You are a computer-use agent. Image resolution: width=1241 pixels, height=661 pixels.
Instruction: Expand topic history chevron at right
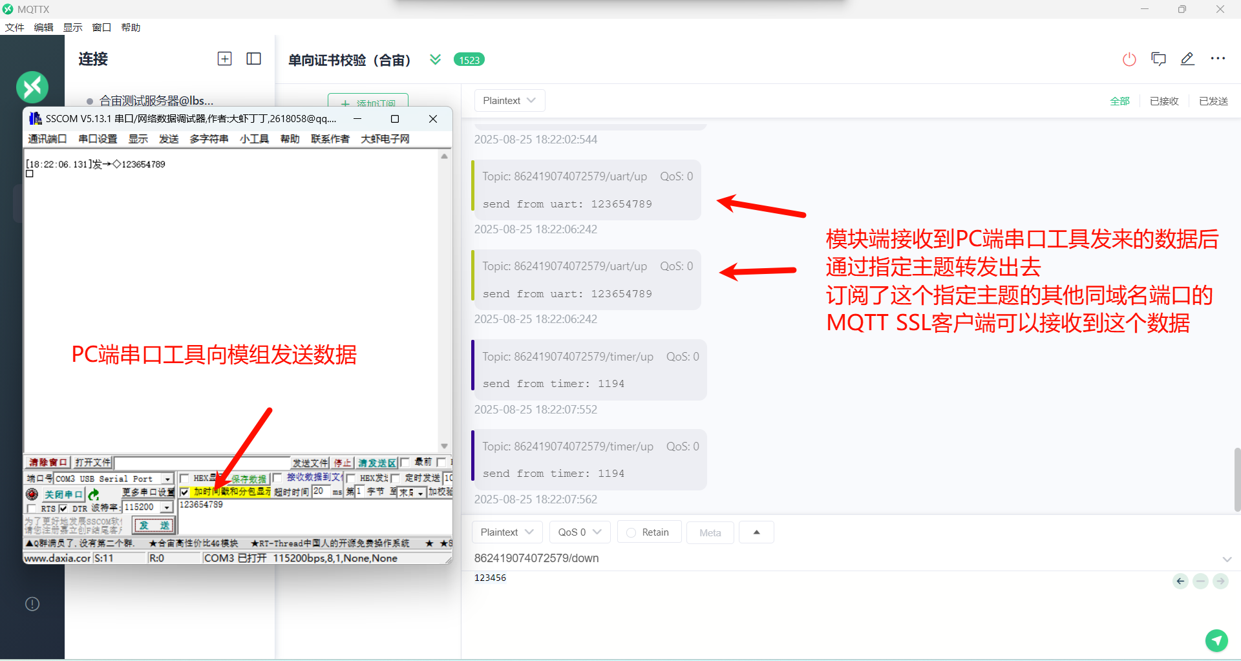[x=1227, y=559]
